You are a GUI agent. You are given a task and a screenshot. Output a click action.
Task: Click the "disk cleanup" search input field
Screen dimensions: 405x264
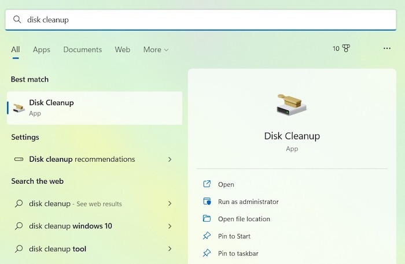(x=201, y=20)
